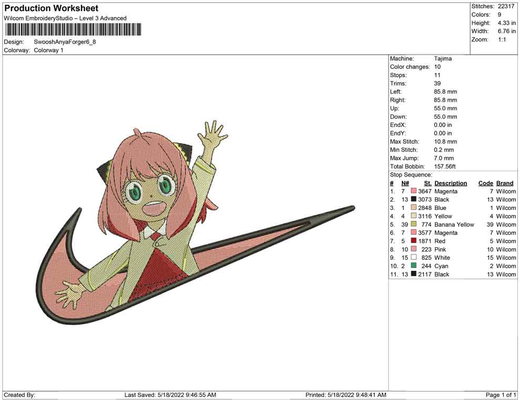Click the 'Colorway 1' value
This screenshot has height=400, width=520.
coord(48,50)
